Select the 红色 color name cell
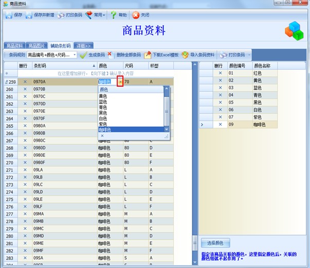The height and width of the screenshot is (268, 310). pyautogui.click(x=265, y=73)
